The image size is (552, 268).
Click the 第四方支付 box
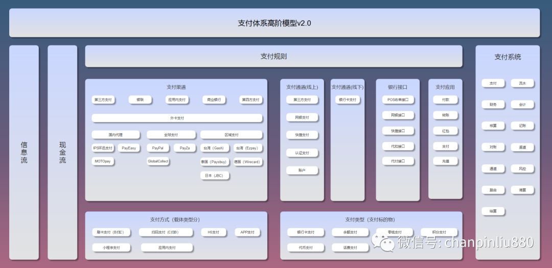[x=251, y=100]
